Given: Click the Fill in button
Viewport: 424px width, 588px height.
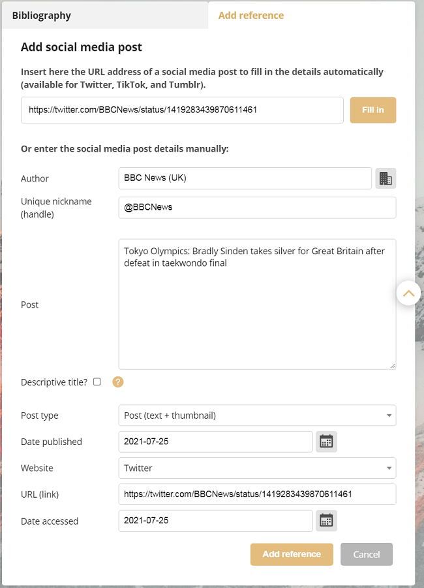Looking at the screenshot, I should click(x=373, y=110).
